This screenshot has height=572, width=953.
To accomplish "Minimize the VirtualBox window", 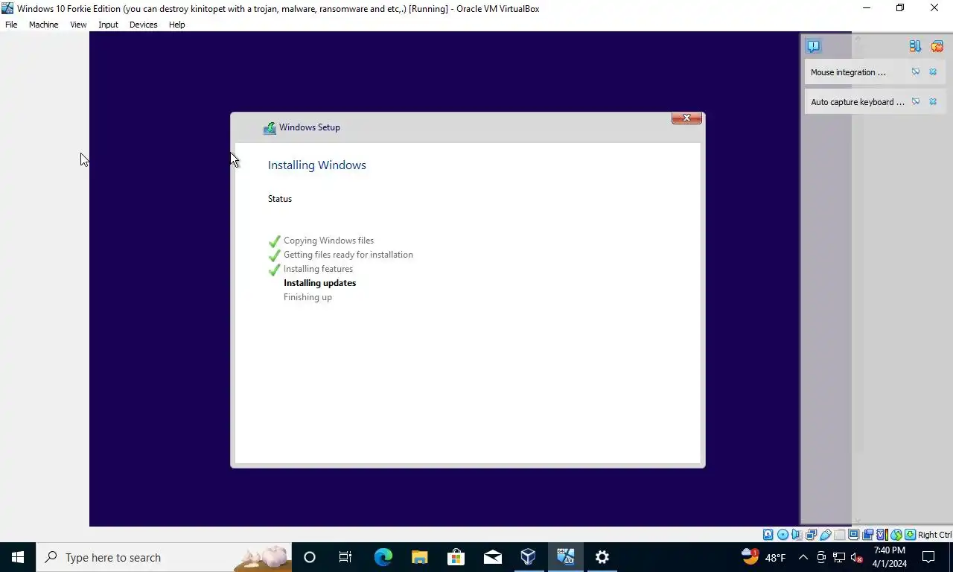I will (x=866, y=8).
